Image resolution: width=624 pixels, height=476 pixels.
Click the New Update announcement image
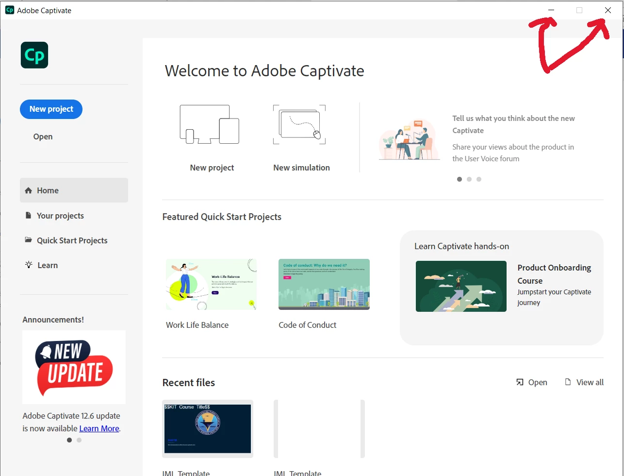(x=74, y=367)
